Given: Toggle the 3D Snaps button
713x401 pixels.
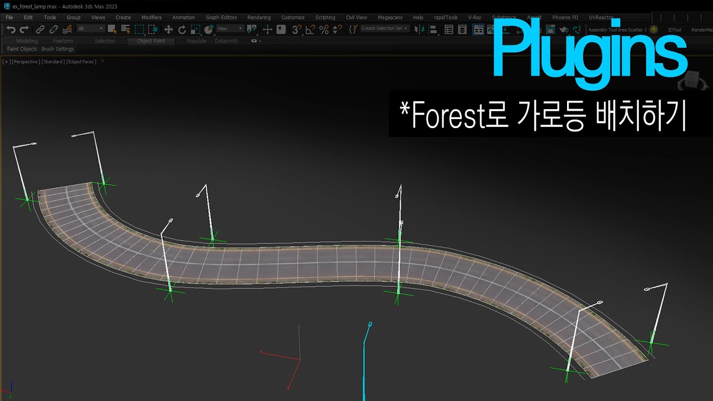Looking at the screenshot, I should (297, 29).
